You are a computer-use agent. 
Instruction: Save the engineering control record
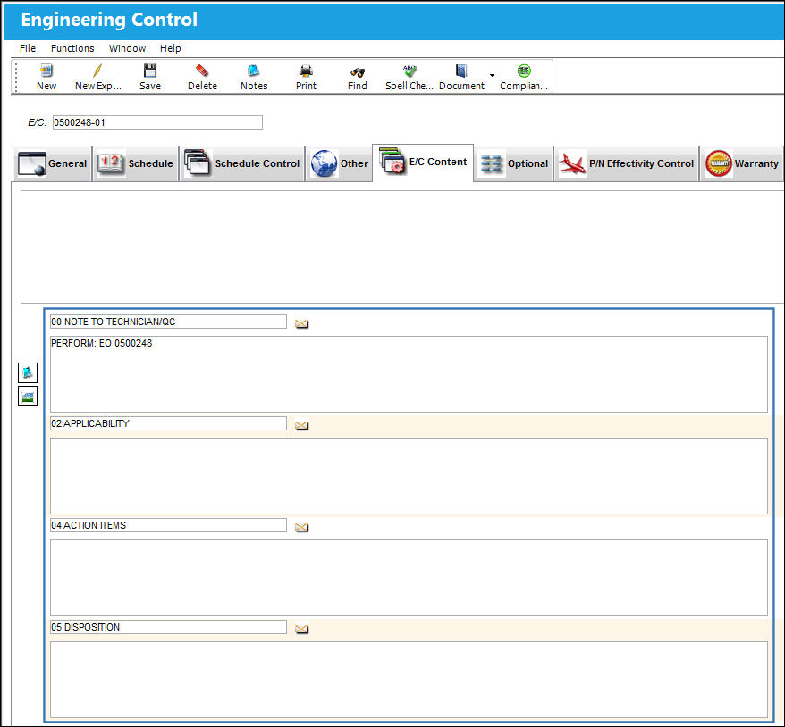coord(150,77)
